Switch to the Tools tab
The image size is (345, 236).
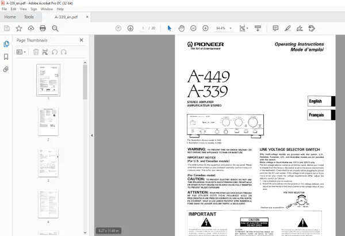pyautogui.click(x=29, y=17)
